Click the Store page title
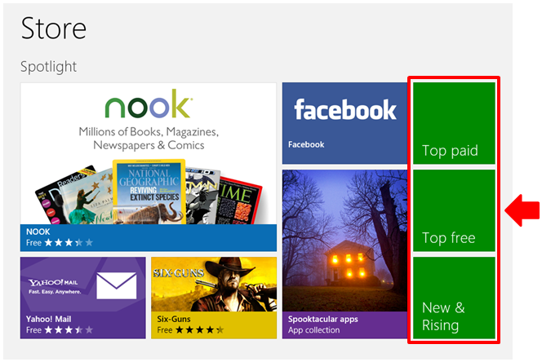542x362 pixels. coord(54,29)
